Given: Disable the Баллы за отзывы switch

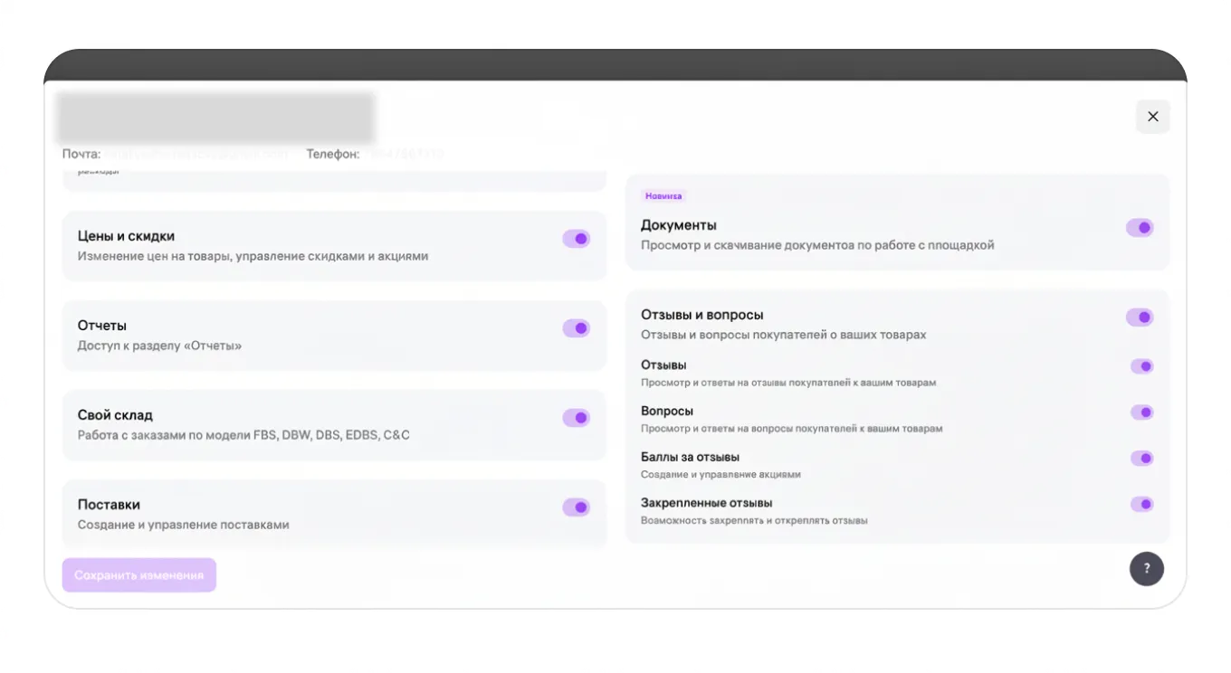Looking at the screenshot, I should [x=1141, y=459].
